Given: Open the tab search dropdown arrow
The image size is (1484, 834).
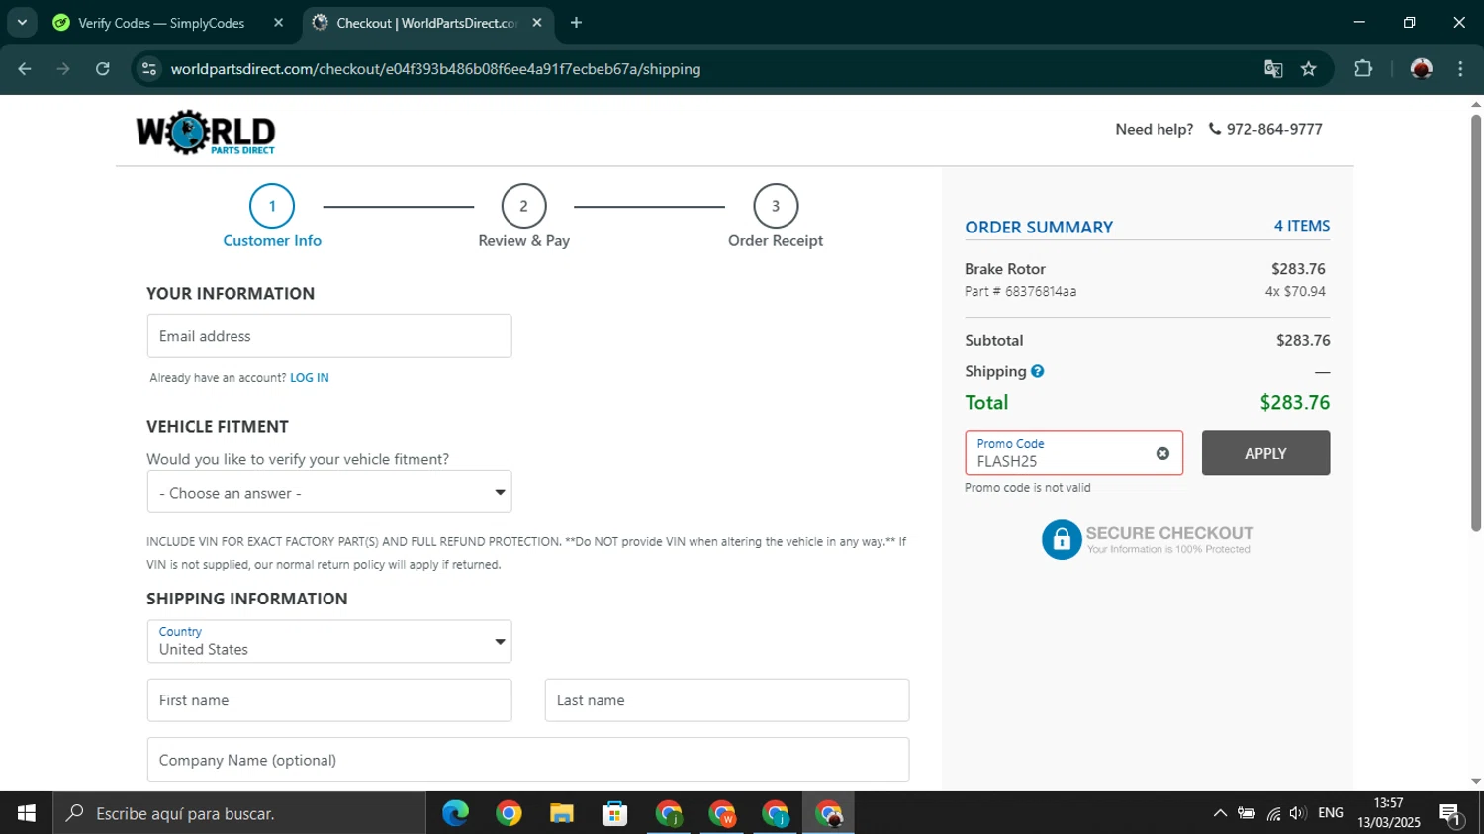Looking at the screenshot, I should tap(22, 22).
